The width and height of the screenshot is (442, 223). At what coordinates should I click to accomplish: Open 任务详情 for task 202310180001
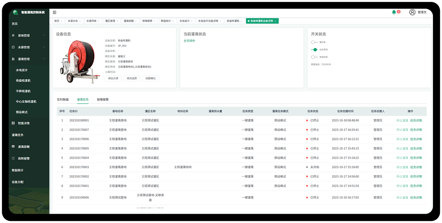point(416,120)
